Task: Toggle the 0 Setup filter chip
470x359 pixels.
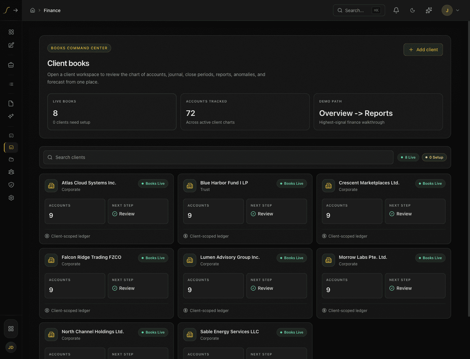Action: (434, 157)
